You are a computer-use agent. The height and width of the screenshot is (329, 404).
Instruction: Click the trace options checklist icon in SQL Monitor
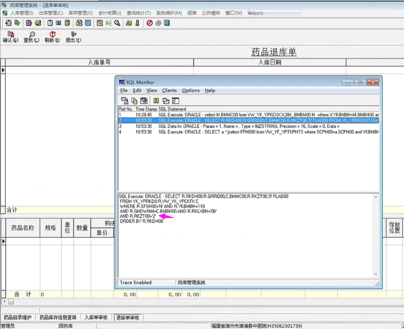175,101
